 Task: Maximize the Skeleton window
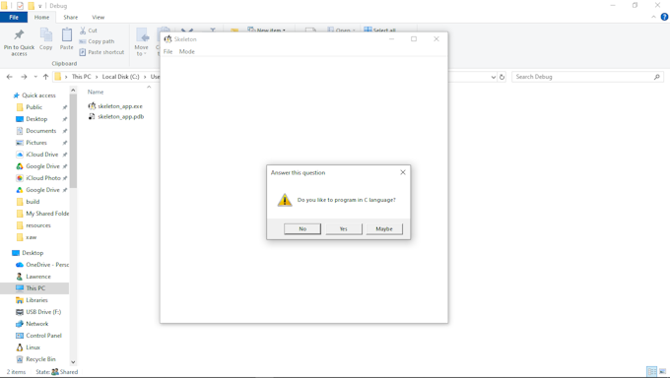click(414, 38)
